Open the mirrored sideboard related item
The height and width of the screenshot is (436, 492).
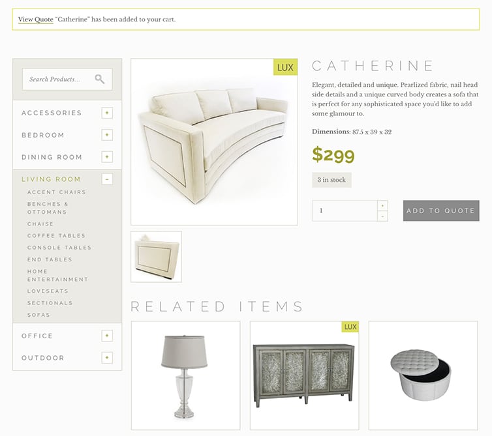(x=304, y=375)
